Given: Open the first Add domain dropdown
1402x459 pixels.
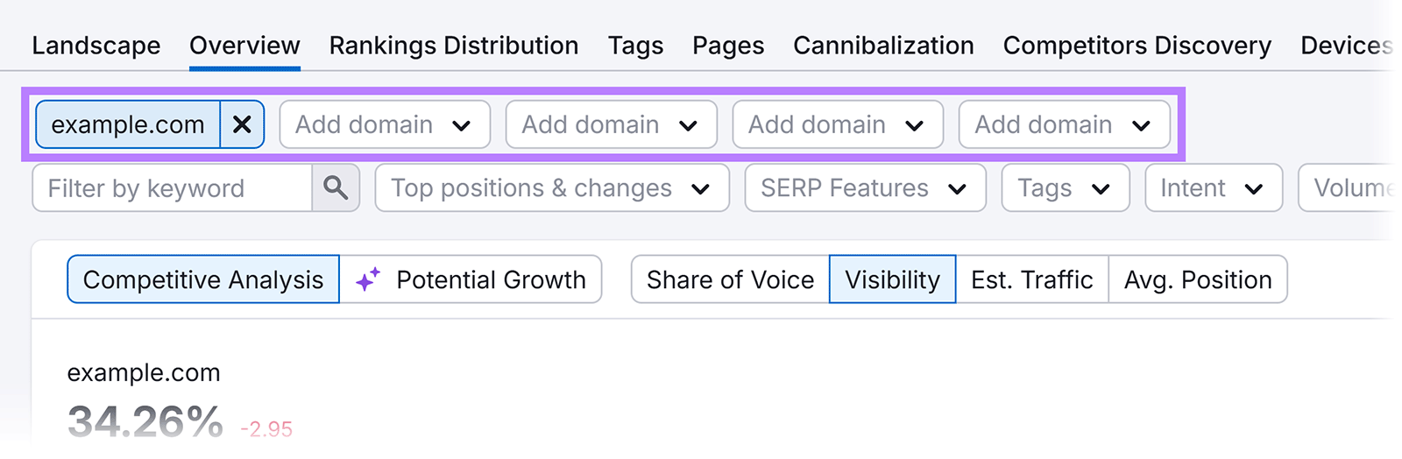Looking at the screenshot, I should point(384,124).
